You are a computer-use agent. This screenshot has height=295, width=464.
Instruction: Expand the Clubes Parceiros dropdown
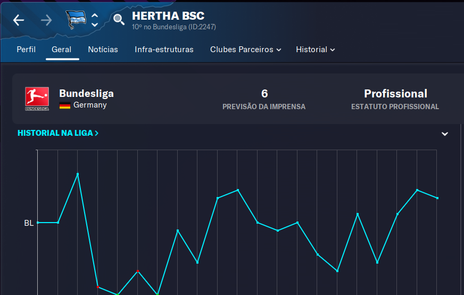click(x=246, y=50)
